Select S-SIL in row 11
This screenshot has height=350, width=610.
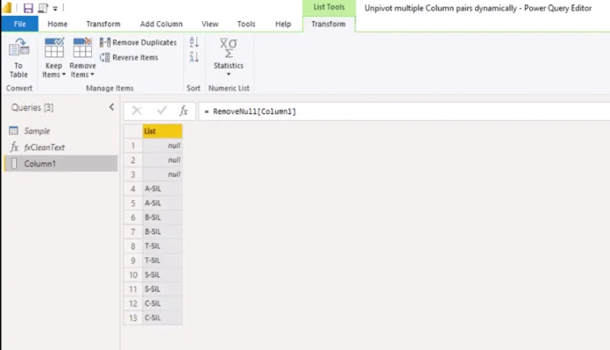162,289
